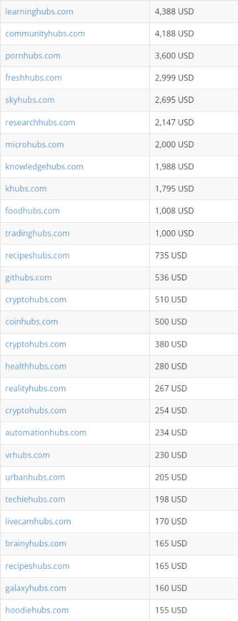The height and width of the screenshot is (621, 238).
Task: Open coinhubs.com domain link
Action: 32,322
